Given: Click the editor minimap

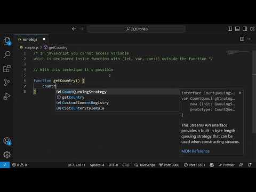Looking at the screenshot, I should click(x=238, y=53).
